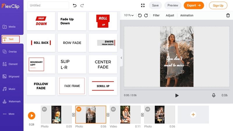
Task: Collapse the text panel with the left chevron
Action: (121, 58)
